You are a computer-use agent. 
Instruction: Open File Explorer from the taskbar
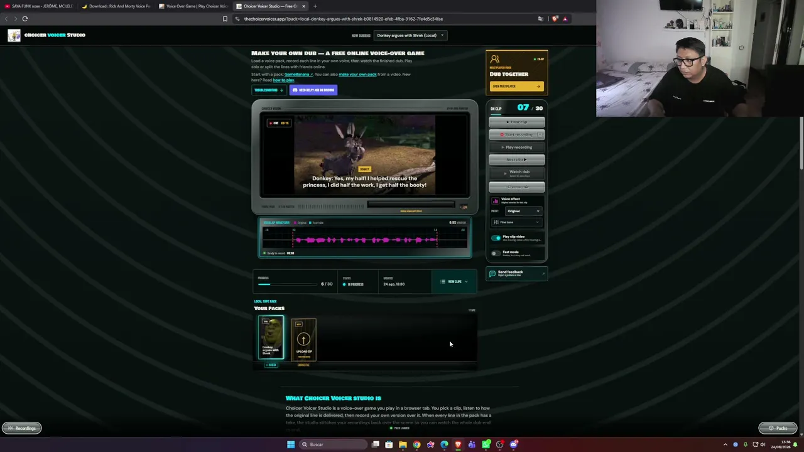[403, 444]
